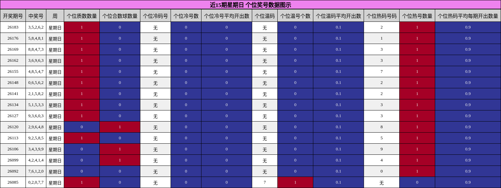501x188 pixels.
Task: Click period number 26169
Action: click(x=13, y=49)
